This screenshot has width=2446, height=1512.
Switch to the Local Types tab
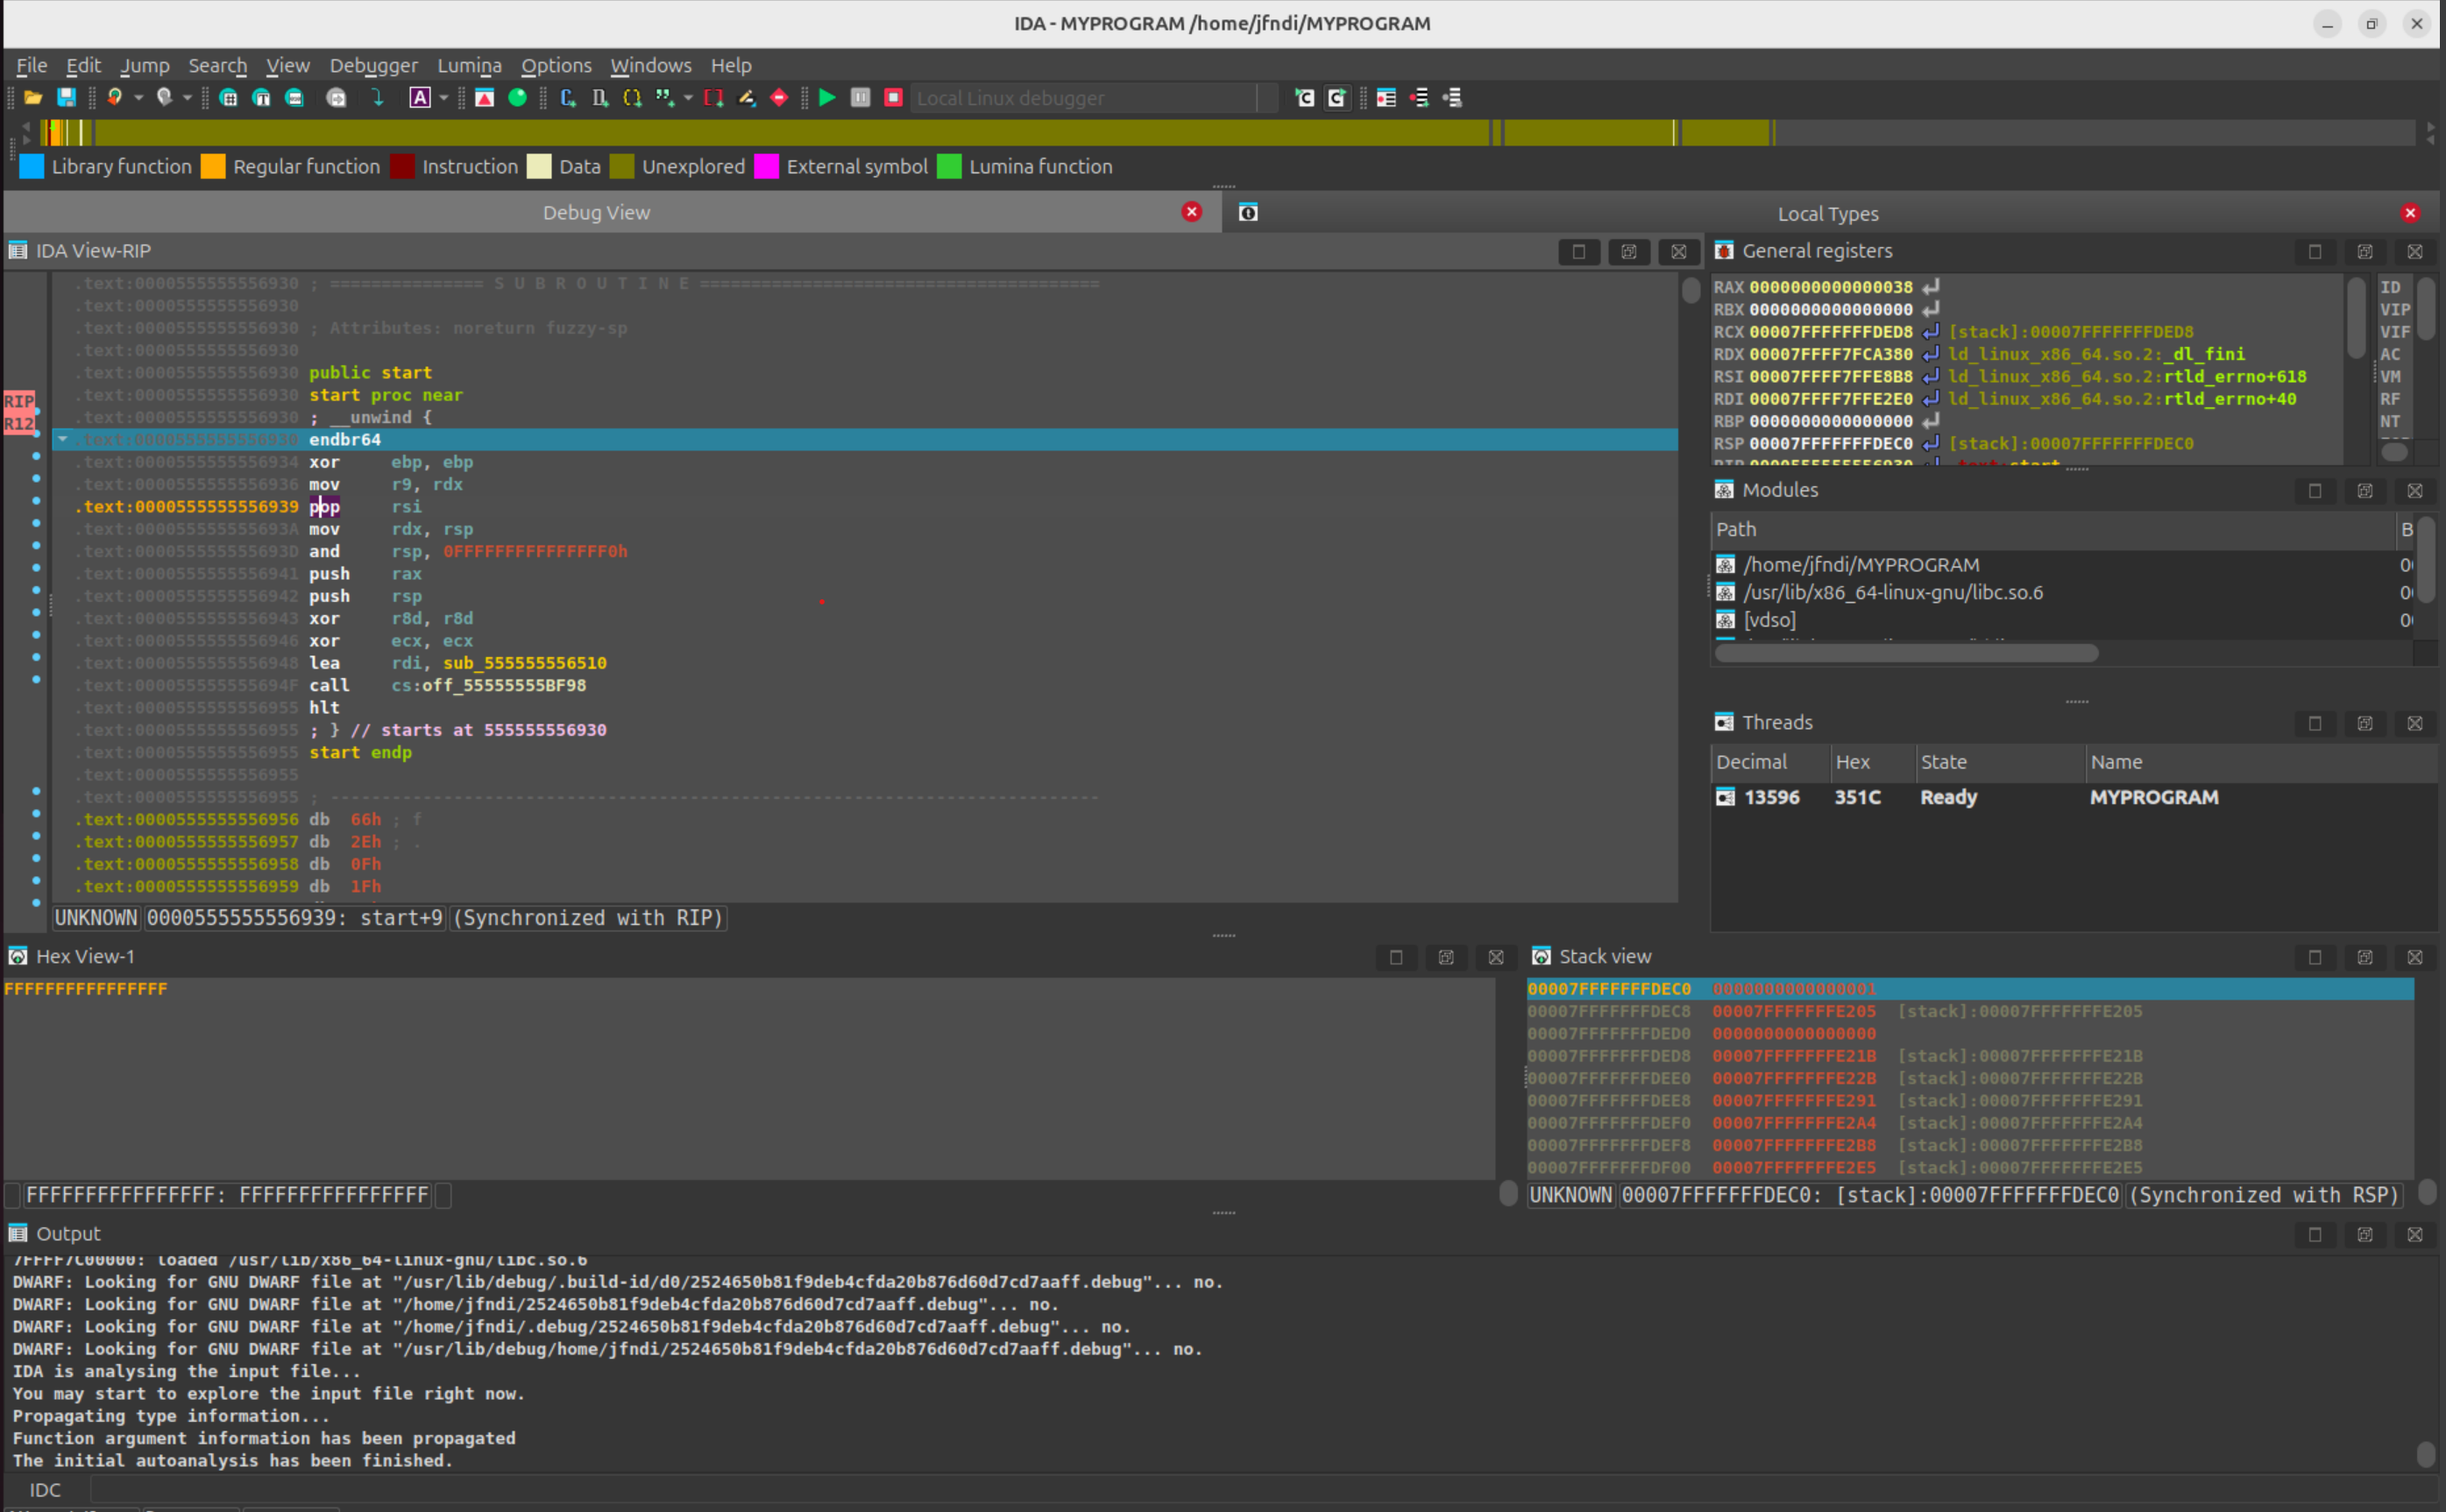(1828, 213)
